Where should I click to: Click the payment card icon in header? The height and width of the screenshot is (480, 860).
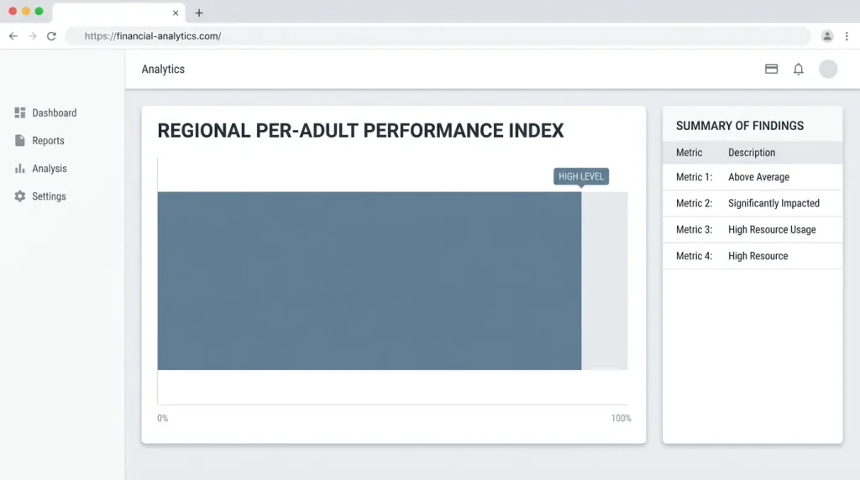pos(771,69)
